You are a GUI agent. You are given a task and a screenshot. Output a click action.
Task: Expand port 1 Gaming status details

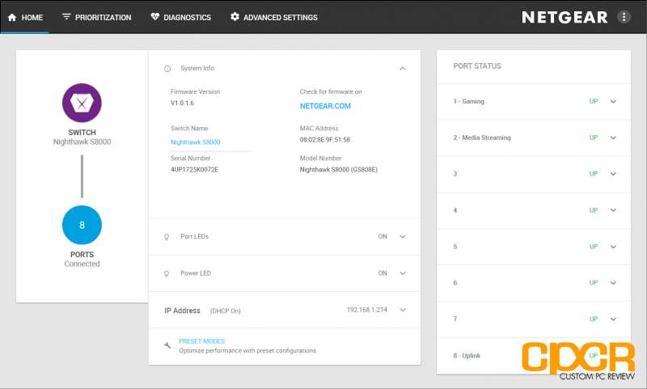pyautogui.click(x=613, y=101)
